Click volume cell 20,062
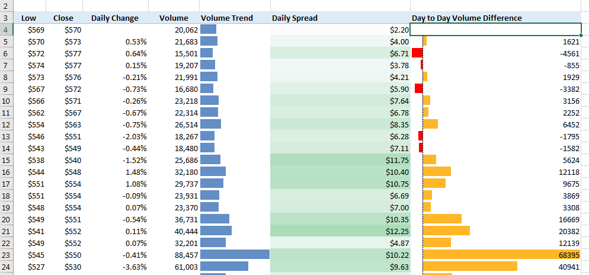The width and height of the screenshot is (589, 275). point(174,29)
